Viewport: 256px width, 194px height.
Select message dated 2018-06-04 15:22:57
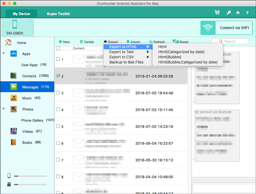pos(121,143)
